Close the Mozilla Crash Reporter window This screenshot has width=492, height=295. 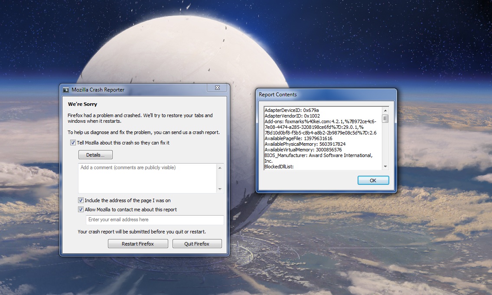click(x=217, y=88)
